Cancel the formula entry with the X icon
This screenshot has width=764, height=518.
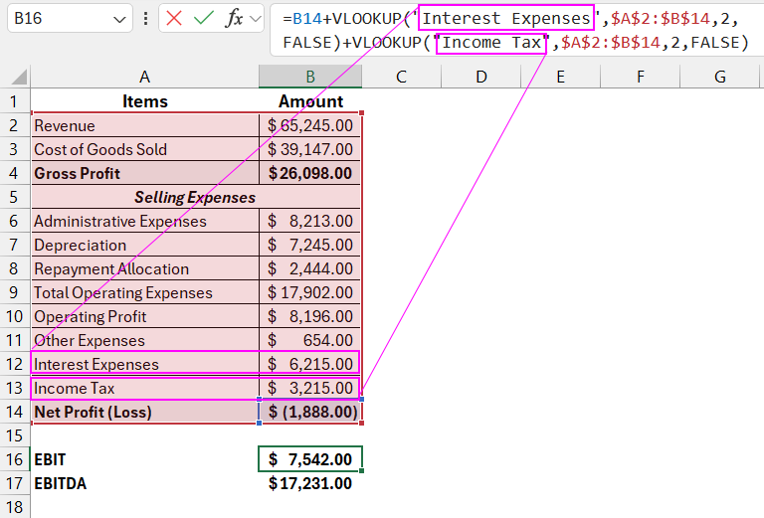(174, 19)
